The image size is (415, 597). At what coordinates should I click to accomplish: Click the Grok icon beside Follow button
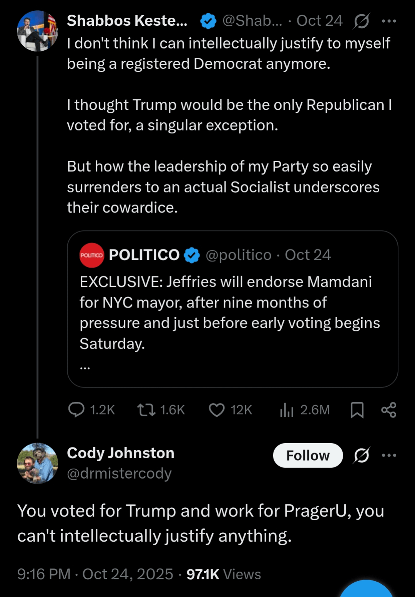click(x=361, y=456)
